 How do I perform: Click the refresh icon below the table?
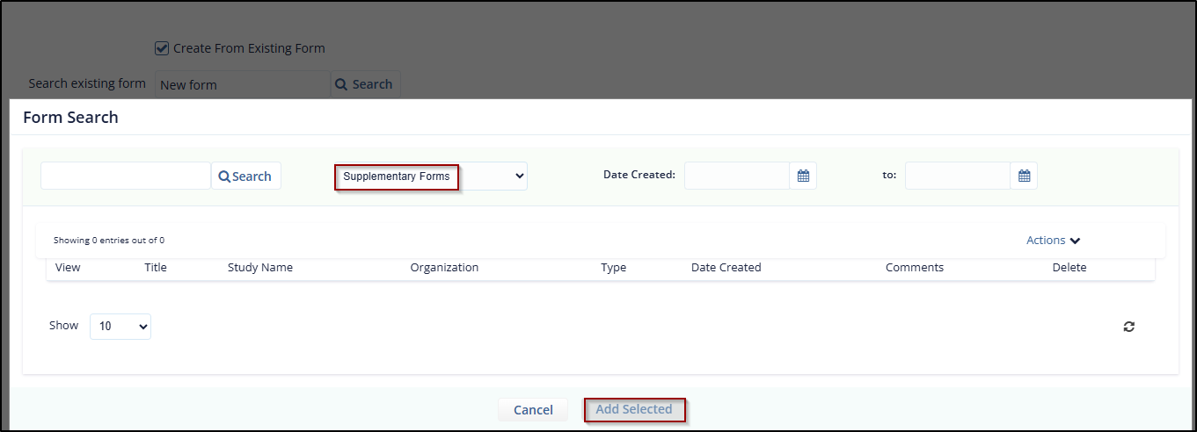[1129, 327]
